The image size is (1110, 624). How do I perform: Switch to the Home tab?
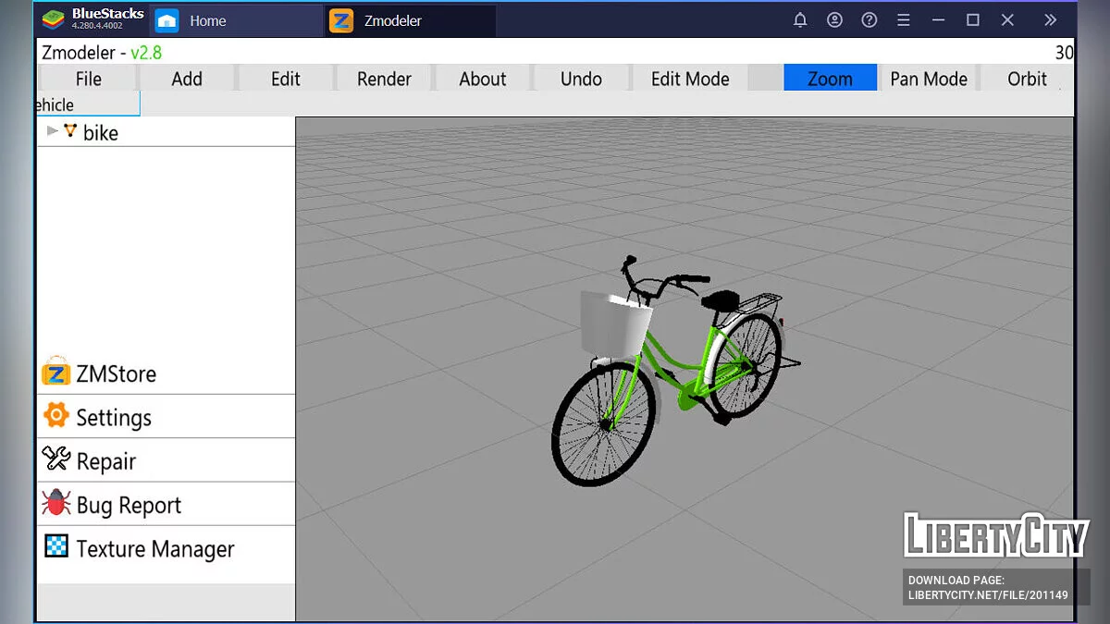(x=205, y=19)
